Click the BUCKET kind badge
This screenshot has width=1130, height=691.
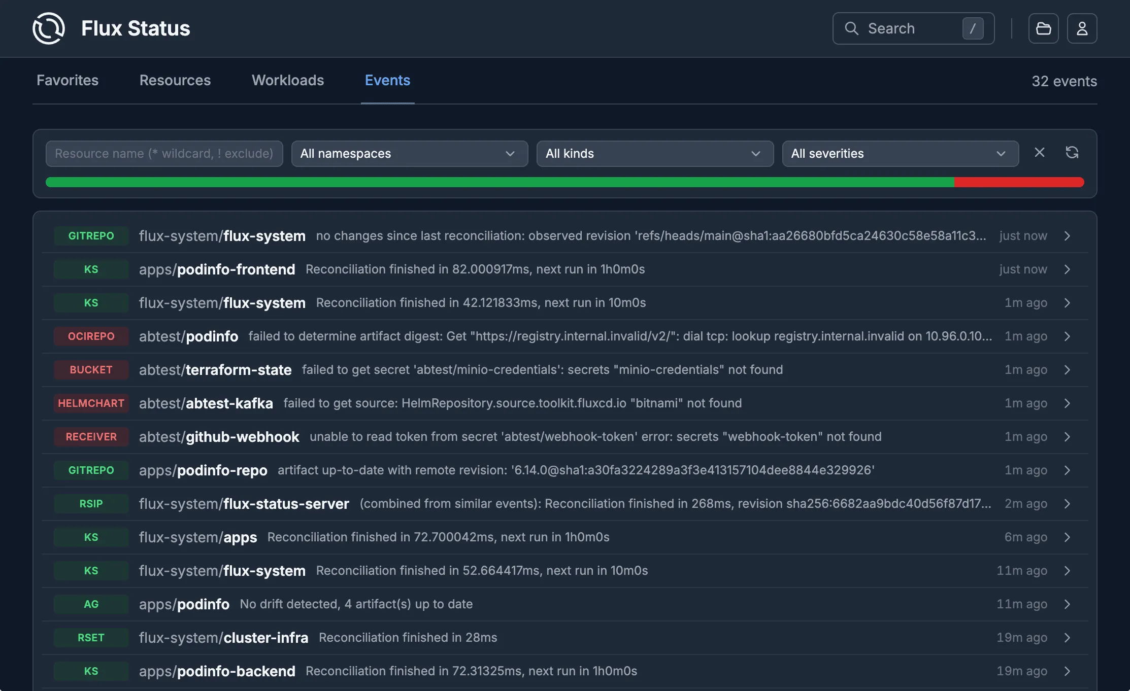click(x=91, y=370)
